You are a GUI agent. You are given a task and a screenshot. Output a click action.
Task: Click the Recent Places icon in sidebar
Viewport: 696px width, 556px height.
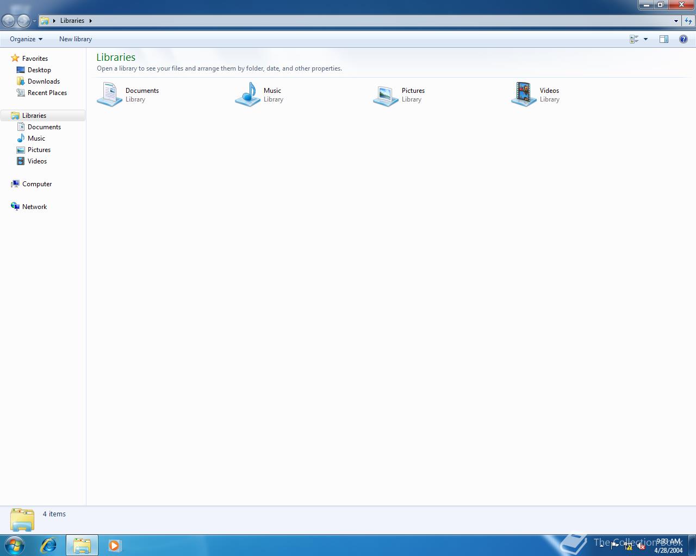21,92
